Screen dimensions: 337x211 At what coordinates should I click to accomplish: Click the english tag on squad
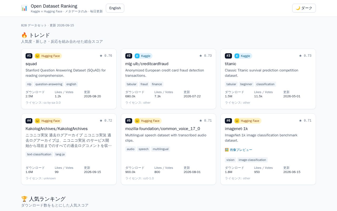coord(71,84)
